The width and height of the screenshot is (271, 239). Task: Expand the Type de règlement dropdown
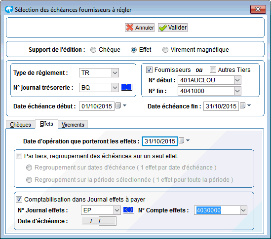[115, 72]
